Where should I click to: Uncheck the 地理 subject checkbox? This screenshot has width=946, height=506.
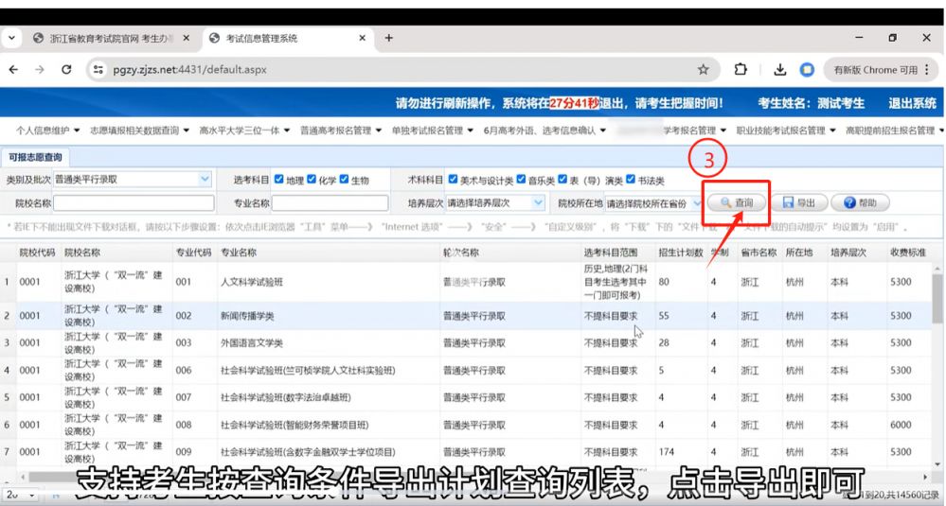tap(278, 180)
